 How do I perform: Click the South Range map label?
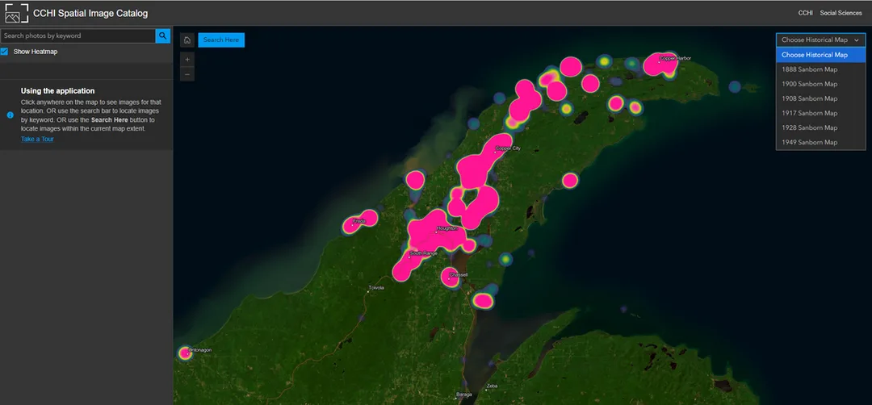tap(425, 253)
